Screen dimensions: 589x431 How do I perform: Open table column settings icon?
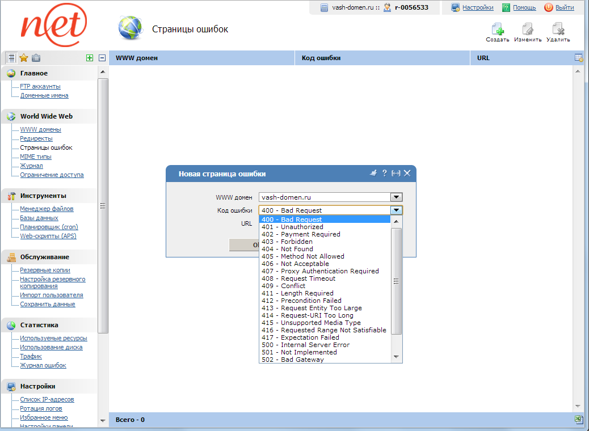[x=579, y=58]
